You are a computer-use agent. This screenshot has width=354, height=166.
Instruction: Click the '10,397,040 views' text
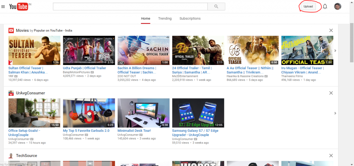(20, 80)
